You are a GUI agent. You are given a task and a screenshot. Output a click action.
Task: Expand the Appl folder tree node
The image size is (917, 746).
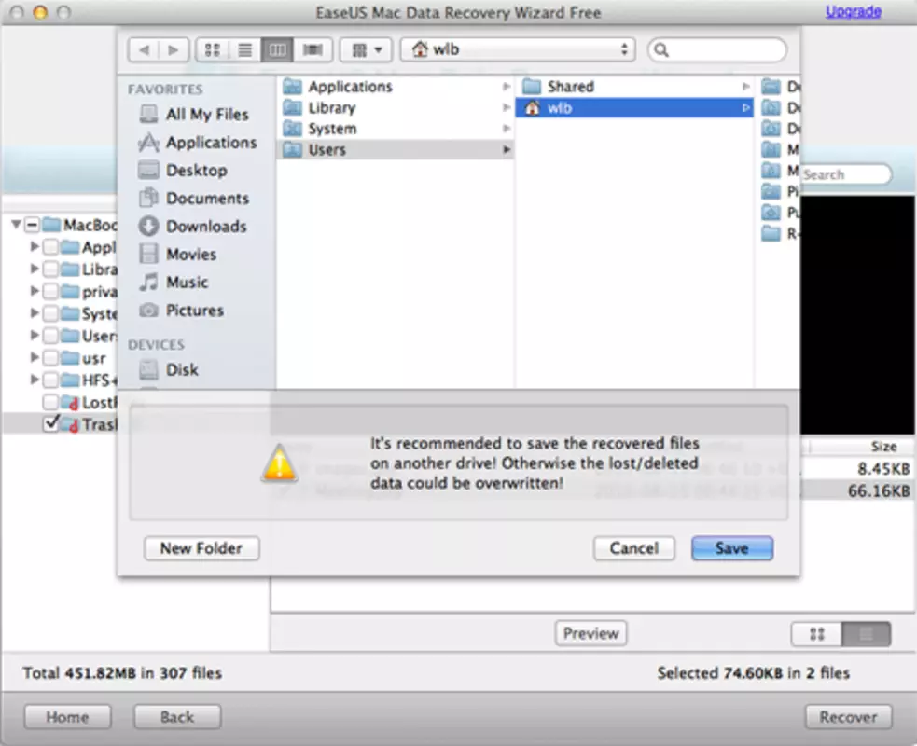35,246
